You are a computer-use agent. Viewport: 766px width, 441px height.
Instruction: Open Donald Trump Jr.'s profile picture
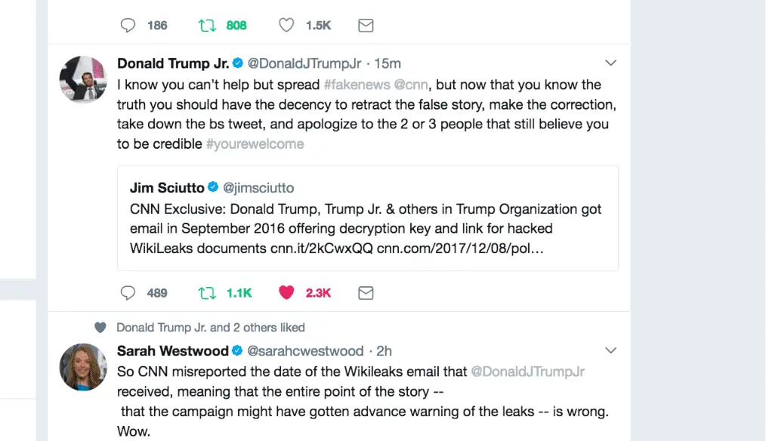coord(82,79)
